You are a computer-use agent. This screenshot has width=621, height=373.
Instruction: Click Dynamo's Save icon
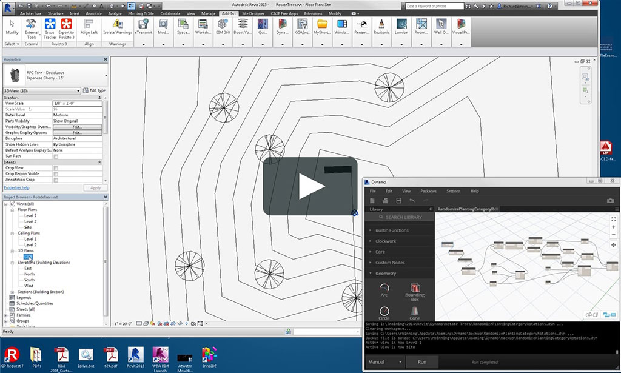[399, 201]
